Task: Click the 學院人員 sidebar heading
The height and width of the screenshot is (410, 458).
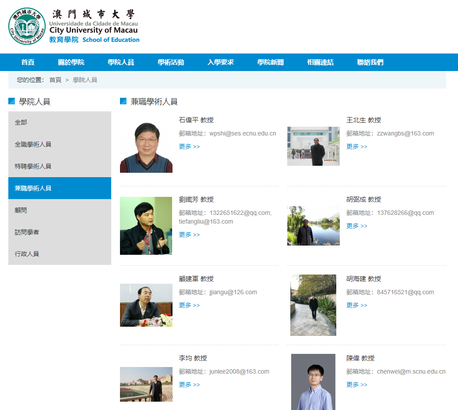Action: tap(35, 101)
